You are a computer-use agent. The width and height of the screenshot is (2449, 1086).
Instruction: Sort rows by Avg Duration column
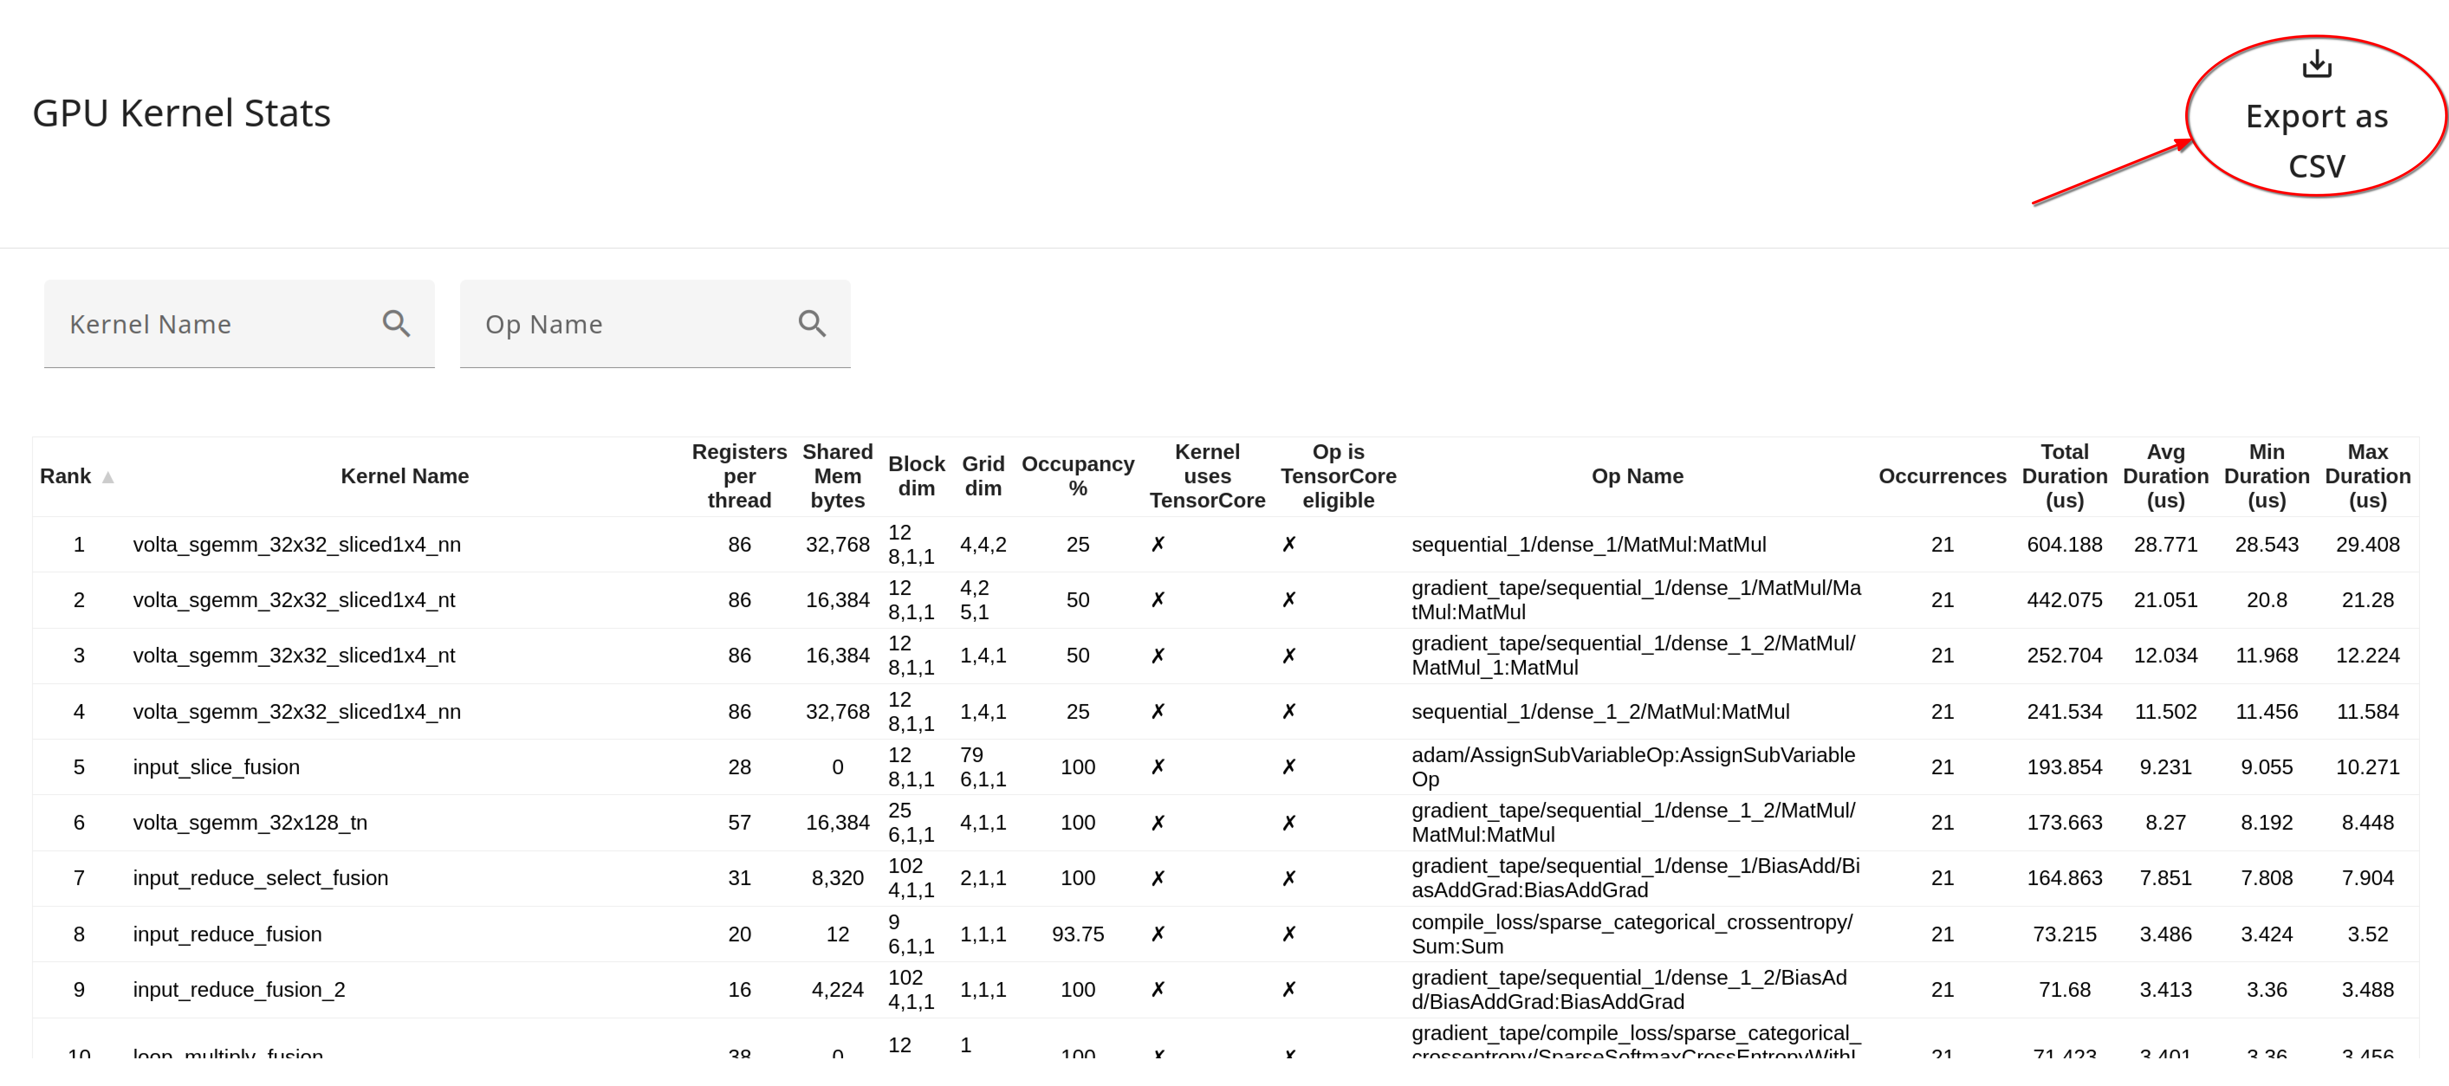coord(2166,475)
